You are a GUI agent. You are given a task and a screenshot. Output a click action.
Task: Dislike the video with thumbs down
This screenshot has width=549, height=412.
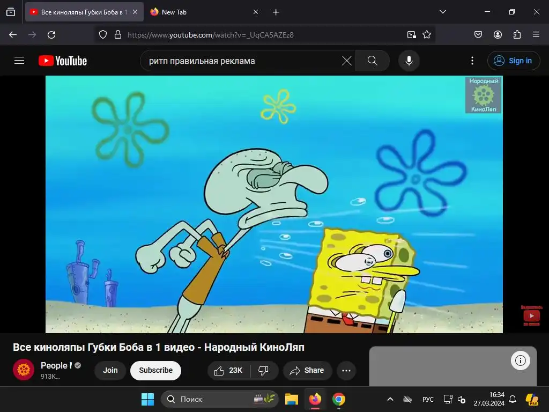pos(264,370)
